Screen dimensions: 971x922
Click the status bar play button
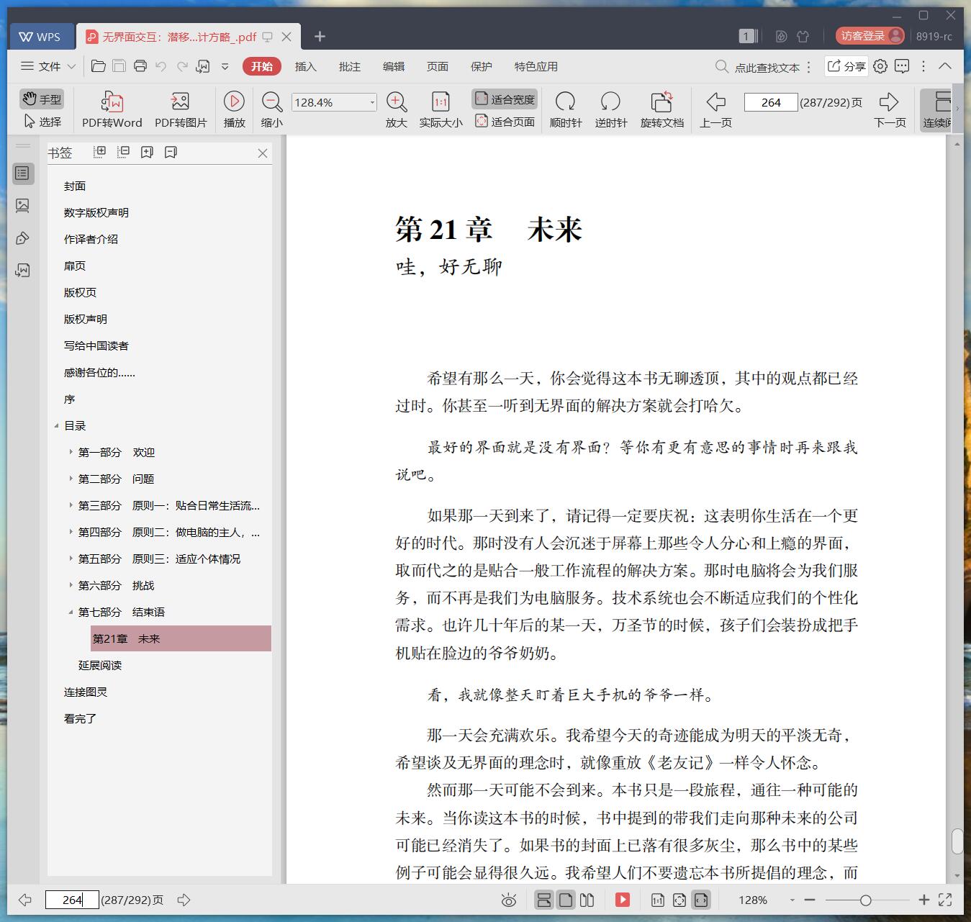(x=623, y=900)
